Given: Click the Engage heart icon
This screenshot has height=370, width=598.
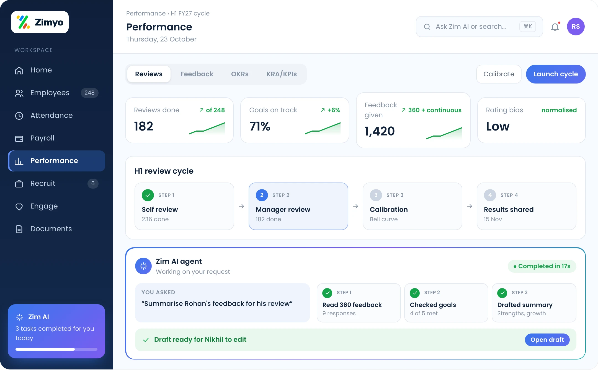Looking at the screenshot, I should point(19,206).
